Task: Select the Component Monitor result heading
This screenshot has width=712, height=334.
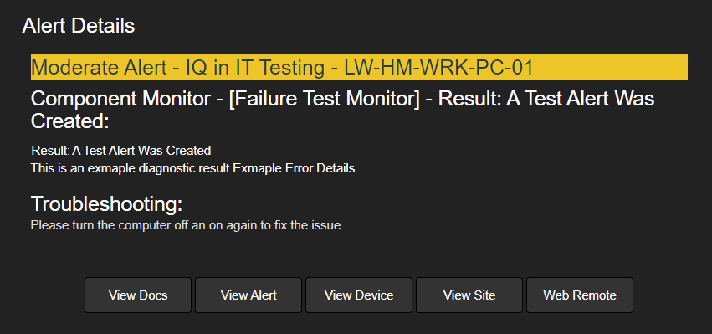Action: (342, 110)
